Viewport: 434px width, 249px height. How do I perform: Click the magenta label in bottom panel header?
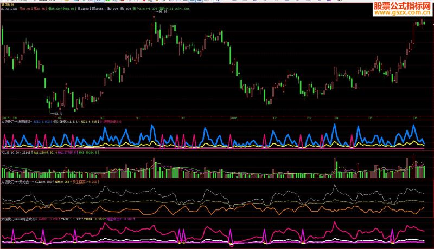[x=120, y=219]
